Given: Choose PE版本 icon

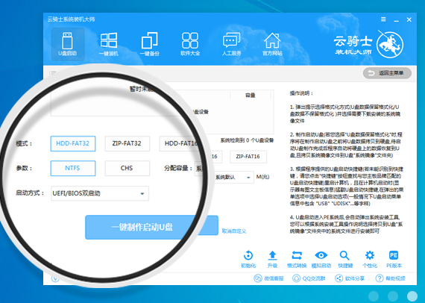Looking at the screenshot, I should [394, 259].
